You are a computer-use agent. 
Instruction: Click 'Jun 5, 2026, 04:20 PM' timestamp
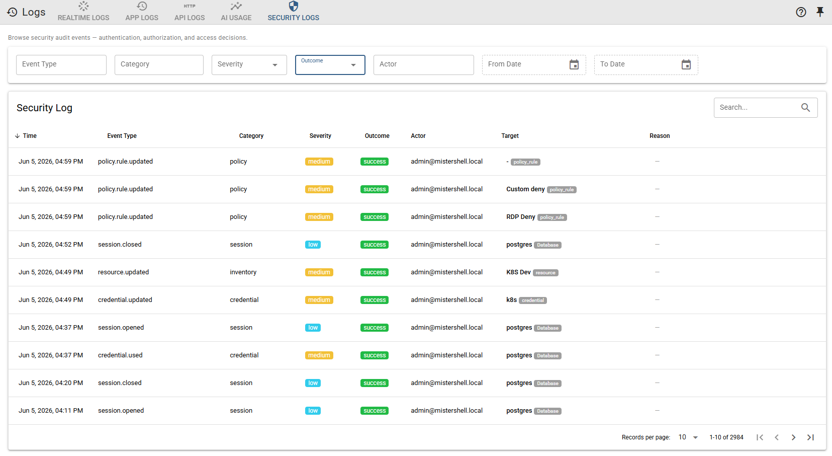point(51,383)
